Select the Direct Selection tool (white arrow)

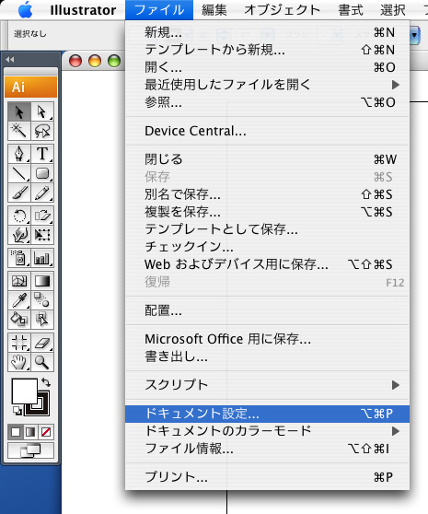tap(42, 112)
